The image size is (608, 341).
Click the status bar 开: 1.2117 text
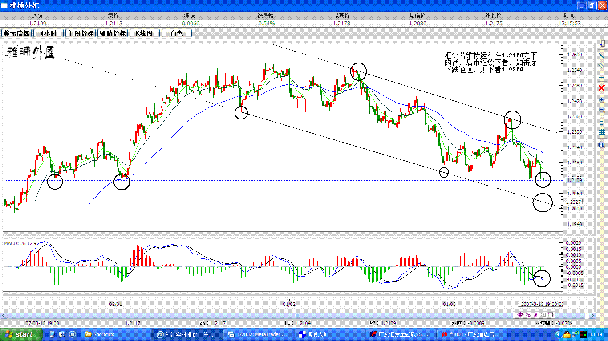127,323
